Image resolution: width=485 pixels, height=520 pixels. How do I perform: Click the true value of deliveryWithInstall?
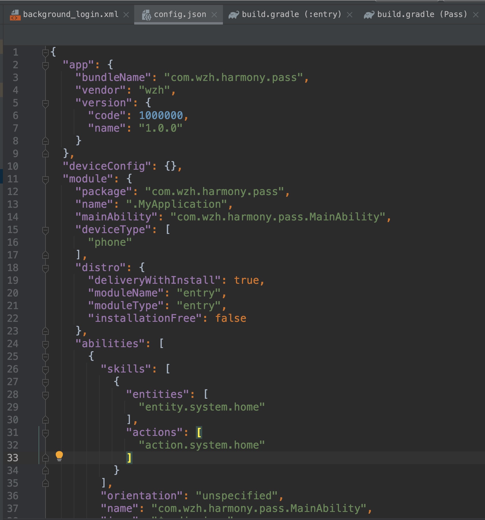247,280
